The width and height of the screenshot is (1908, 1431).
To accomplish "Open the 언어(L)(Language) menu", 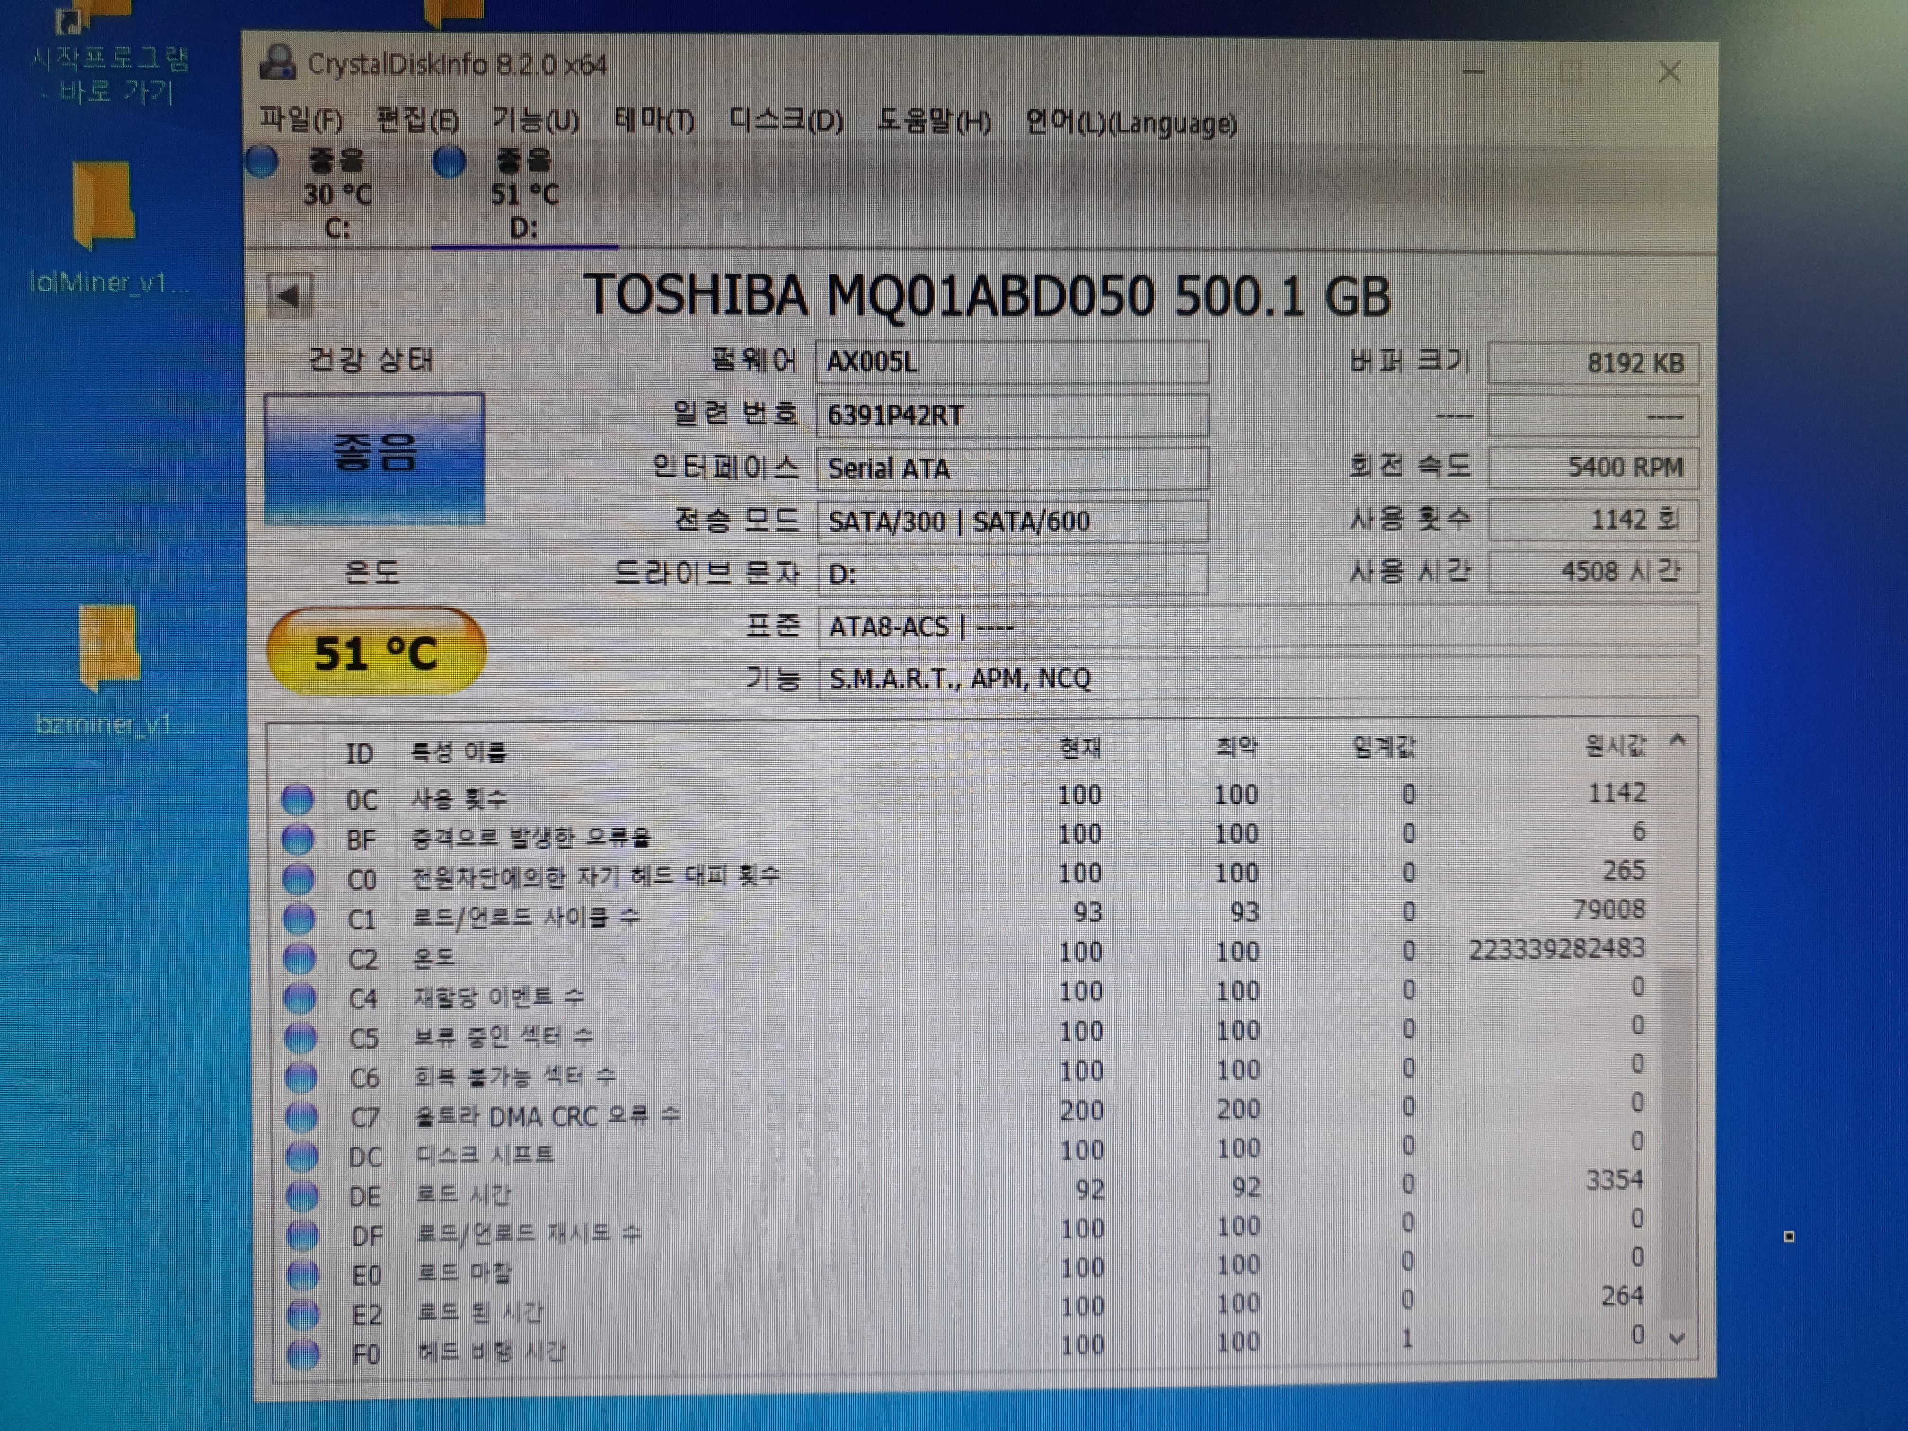I will 1131,123.
